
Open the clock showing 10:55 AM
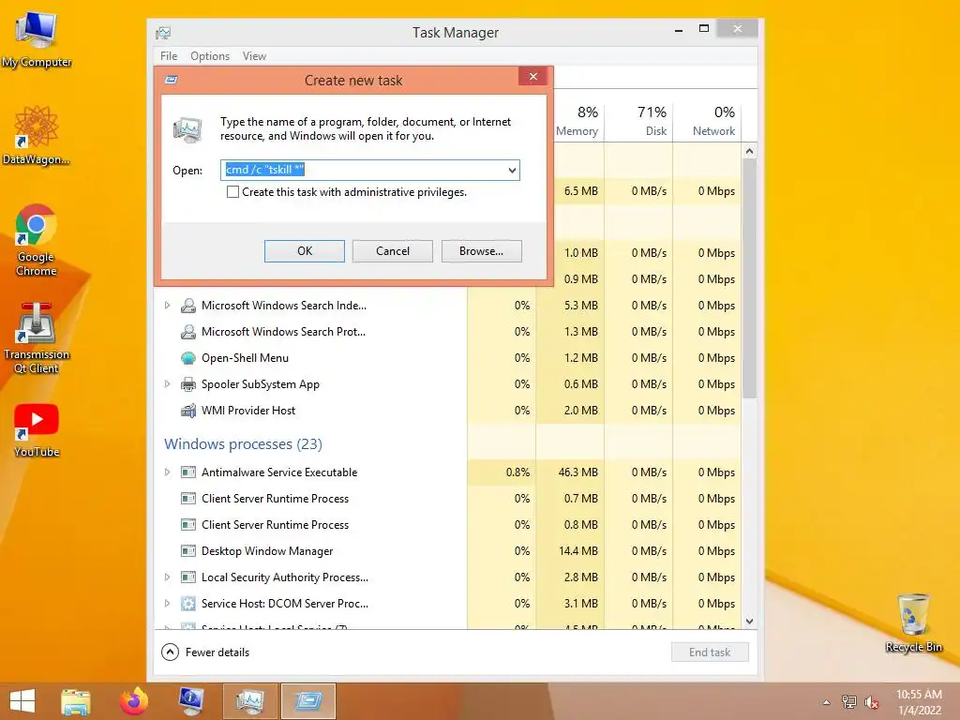919,702
